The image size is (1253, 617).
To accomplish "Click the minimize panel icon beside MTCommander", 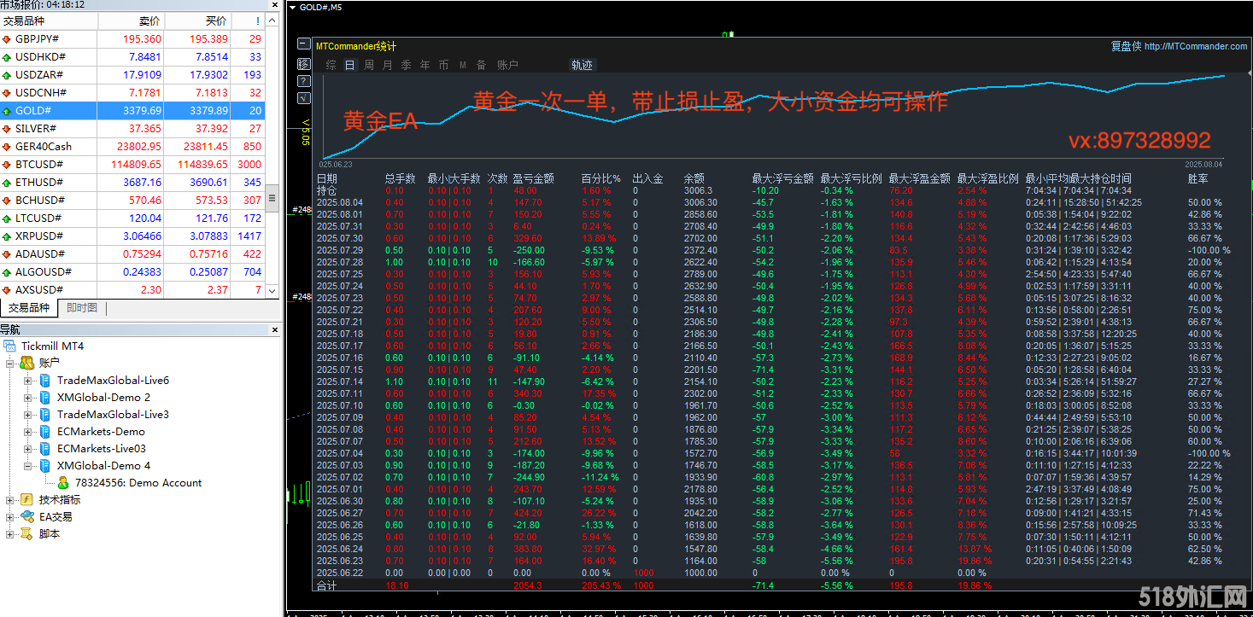I will pyautogui.click(x=303, y=44).
